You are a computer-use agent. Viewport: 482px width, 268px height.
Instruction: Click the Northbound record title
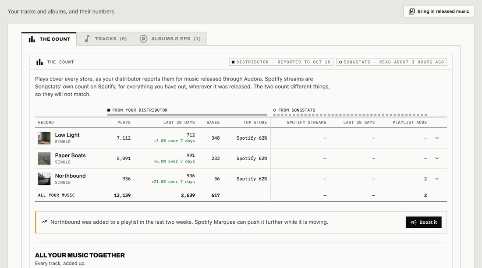click(x=71, y=176)
